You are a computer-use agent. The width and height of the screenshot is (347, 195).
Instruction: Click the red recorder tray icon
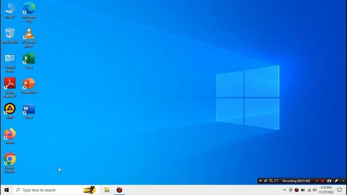pos(297,190)
